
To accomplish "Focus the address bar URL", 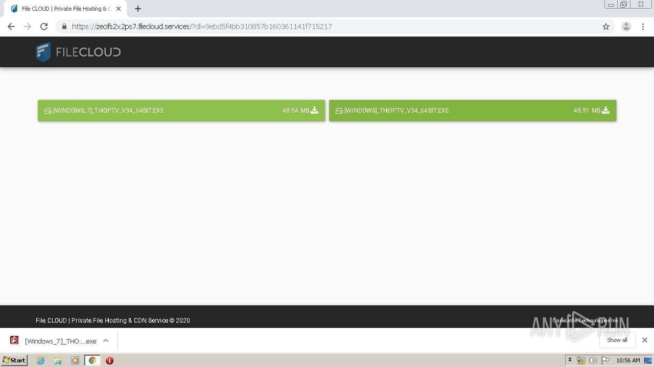I will 202,27.
